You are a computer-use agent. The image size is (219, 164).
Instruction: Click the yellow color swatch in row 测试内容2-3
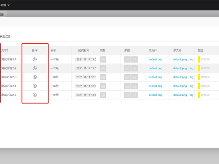coord(199,77)
